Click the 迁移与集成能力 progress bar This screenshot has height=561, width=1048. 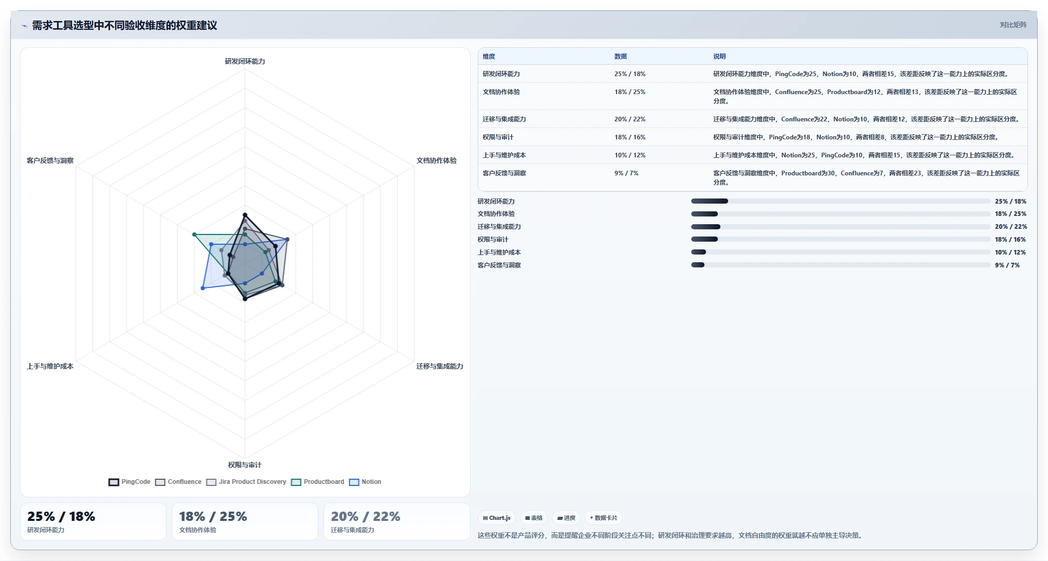pos(841,227)
